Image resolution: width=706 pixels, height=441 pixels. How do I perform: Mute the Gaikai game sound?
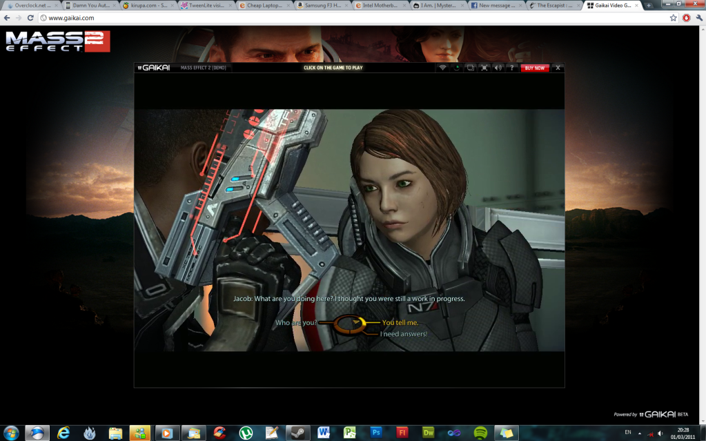pos(498,68)
